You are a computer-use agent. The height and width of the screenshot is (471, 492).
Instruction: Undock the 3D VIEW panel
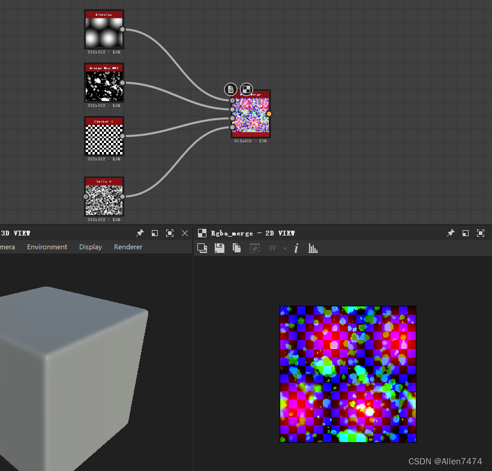(x=155, y=233)
